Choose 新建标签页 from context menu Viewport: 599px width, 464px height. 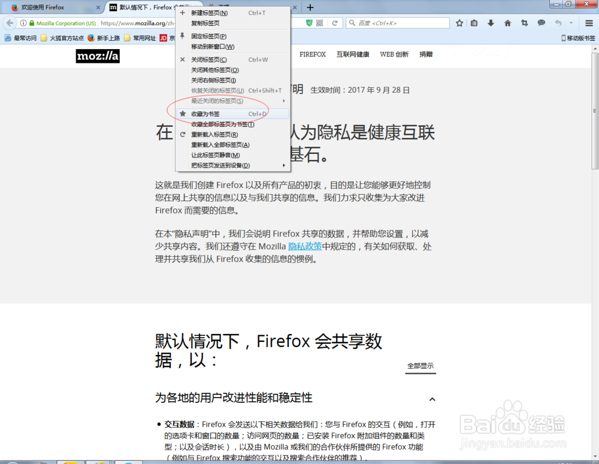point(232,13)
